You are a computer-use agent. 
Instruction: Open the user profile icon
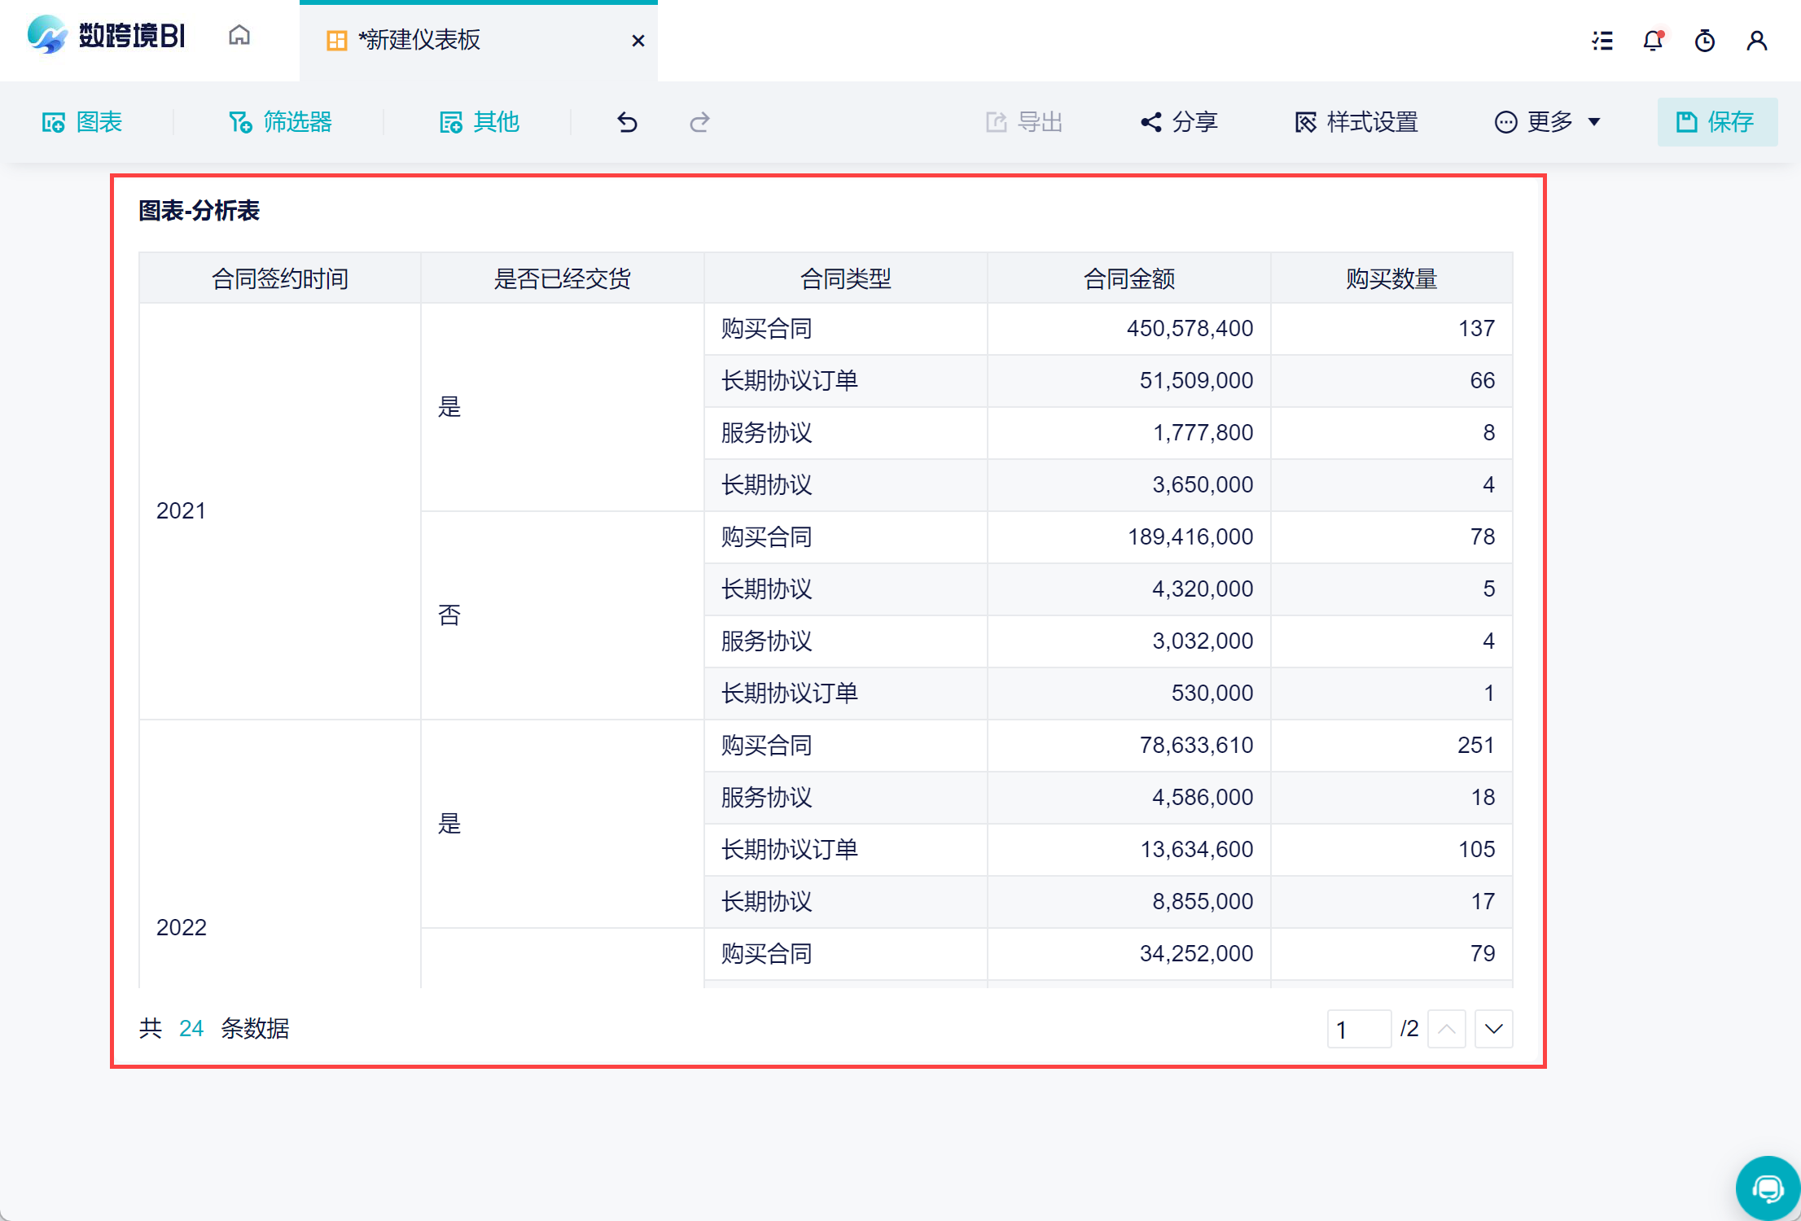click(1756, 41)
